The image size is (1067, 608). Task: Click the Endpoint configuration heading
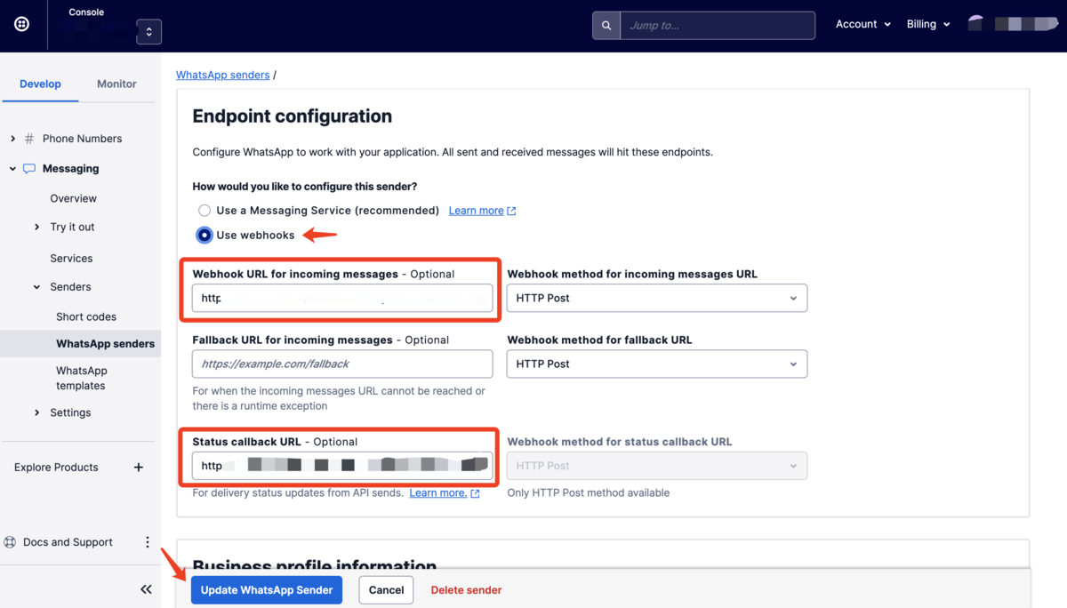pyautogui.click(x=292, y=116)
